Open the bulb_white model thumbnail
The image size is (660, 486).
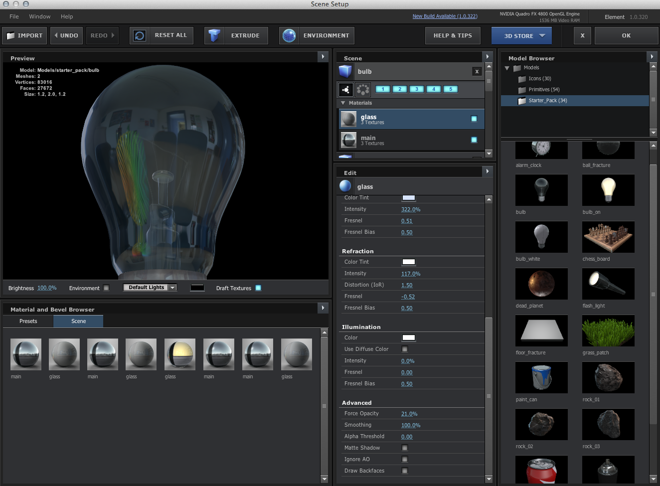coord(541,237)
